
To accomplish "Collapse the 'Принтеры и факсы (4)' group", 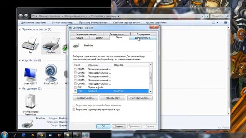I will (20, 29).
